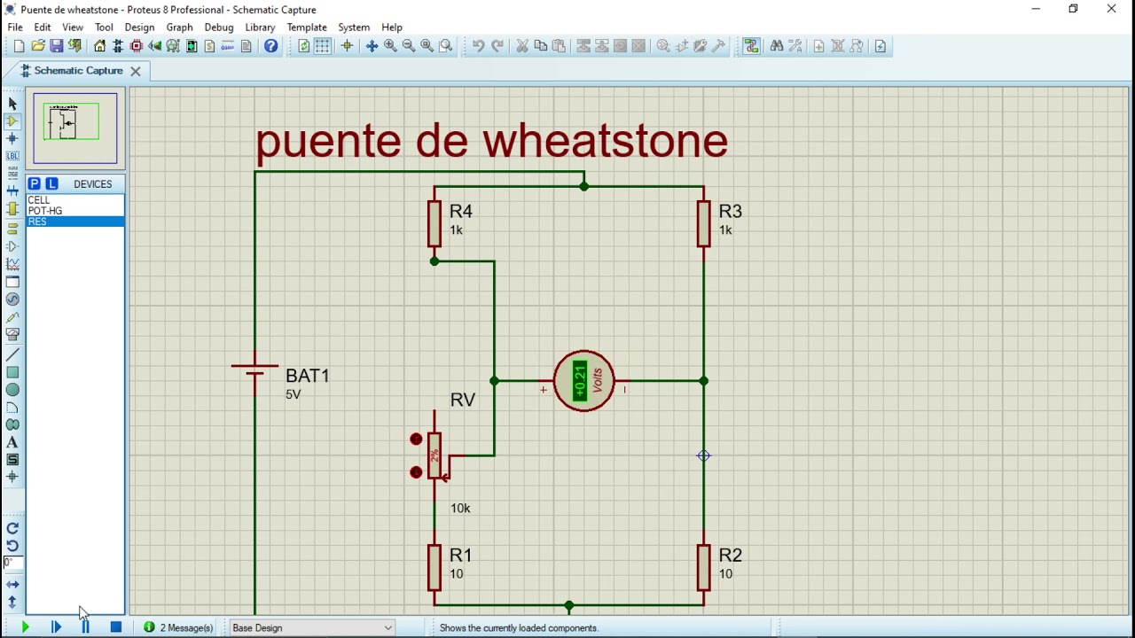The image size is (1135, 638).
Task: Select the Component Mode tool
Action: click(x=12, y=121)
